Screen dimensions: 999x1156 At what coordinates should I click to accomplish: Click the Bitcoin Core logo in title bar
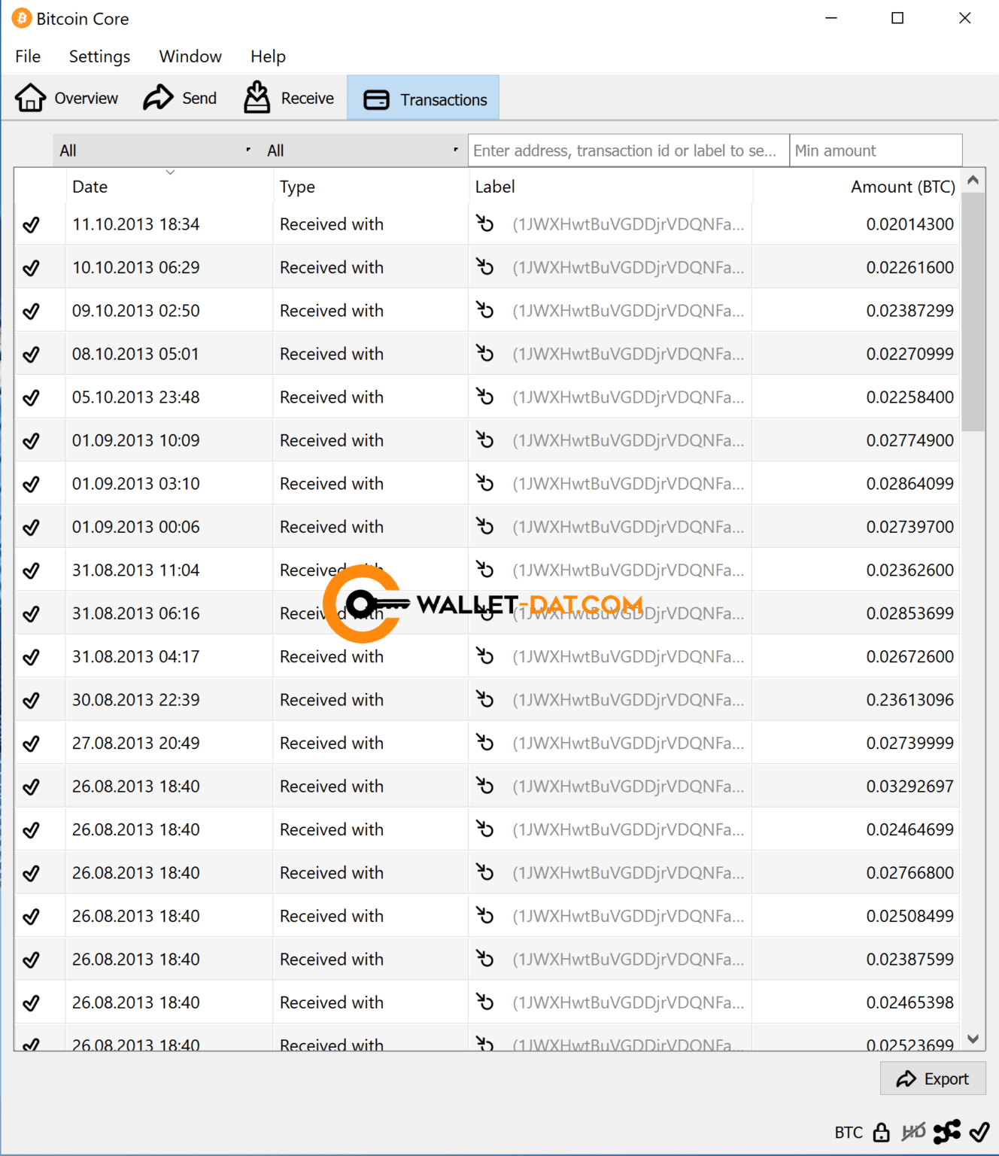coord(22,19)
